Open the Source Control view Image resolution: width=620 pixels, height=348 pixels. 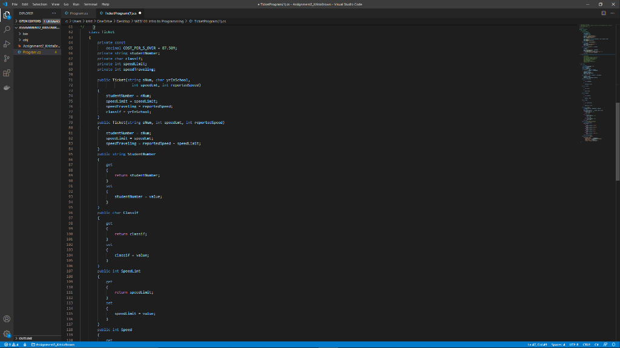click(x=7, y=59)
